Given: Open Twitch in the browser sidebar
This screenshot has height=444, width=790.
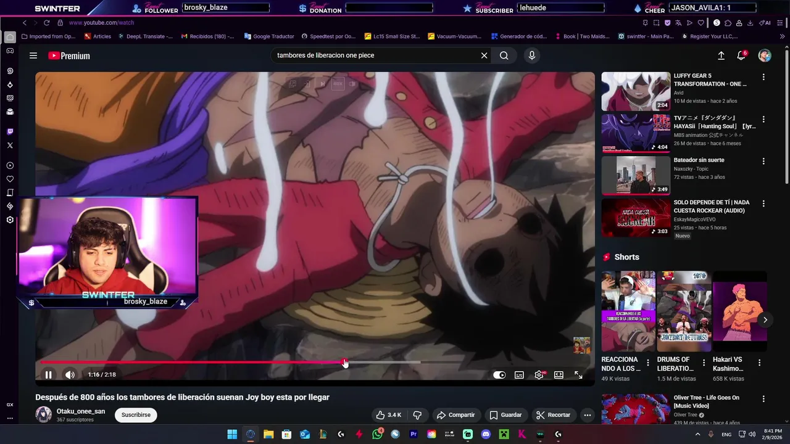Looking at the screenshot, I should 10,131.
